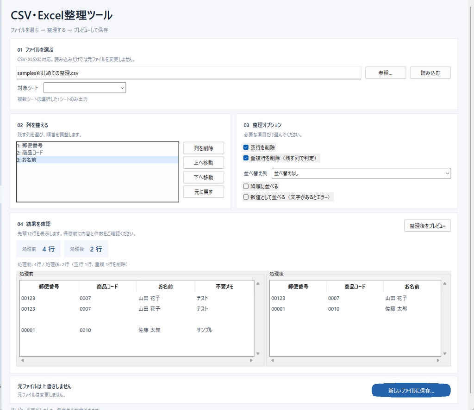Click scroll down arrow of 処理前 table
The height and width of the screenshot is (410, 474).
(258, 354)
